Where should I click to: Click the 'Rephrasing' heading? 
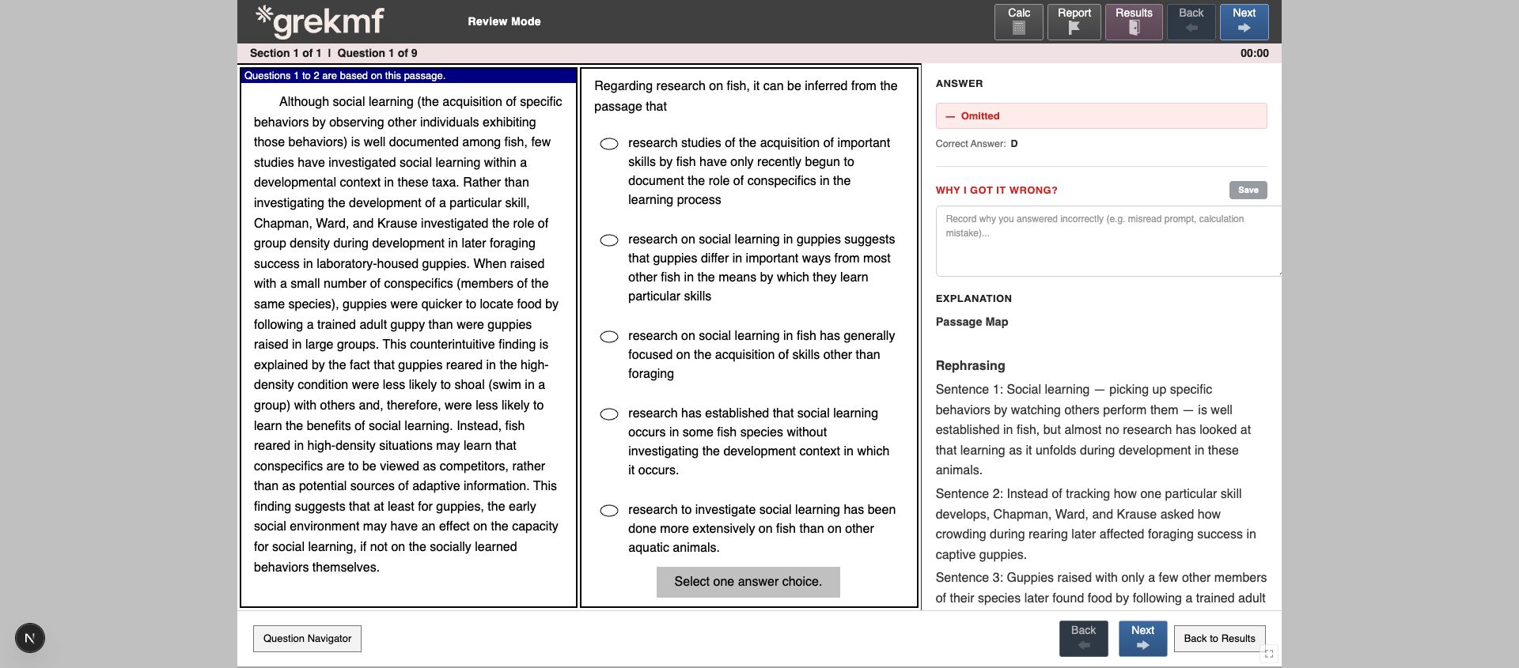click(970, 365)
